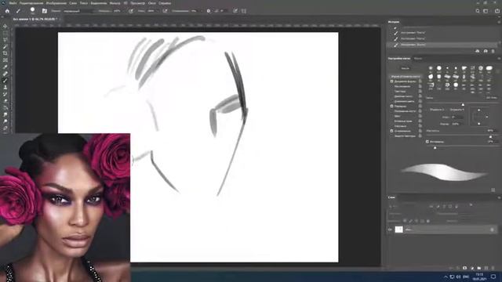Open the painting mode dropdown in options bar

(79, 11)
